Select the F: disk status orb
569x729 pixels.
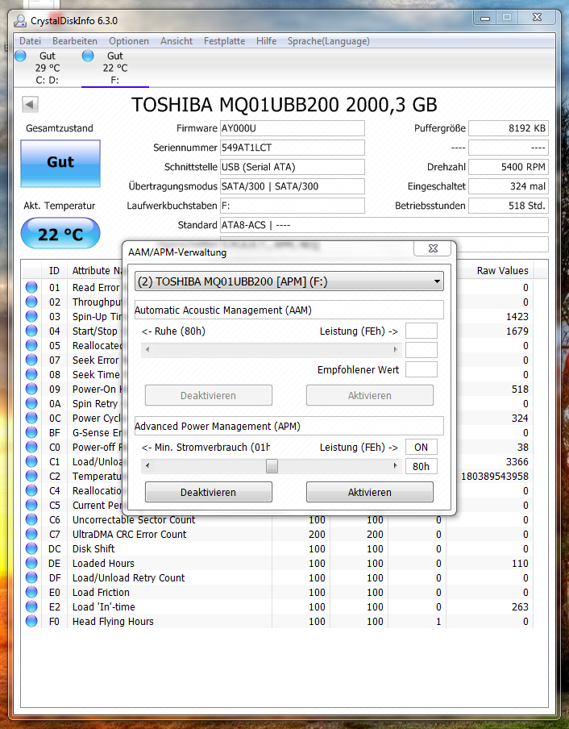pos(88,56)
